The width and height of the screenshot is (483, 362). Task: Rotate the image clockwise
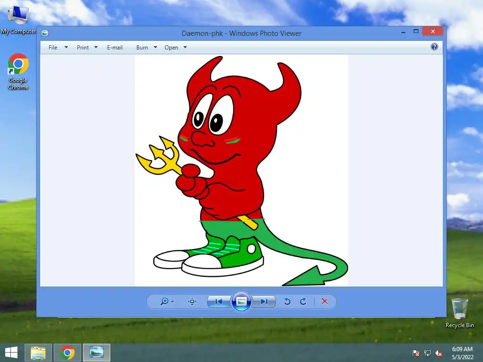click(303, 301)
